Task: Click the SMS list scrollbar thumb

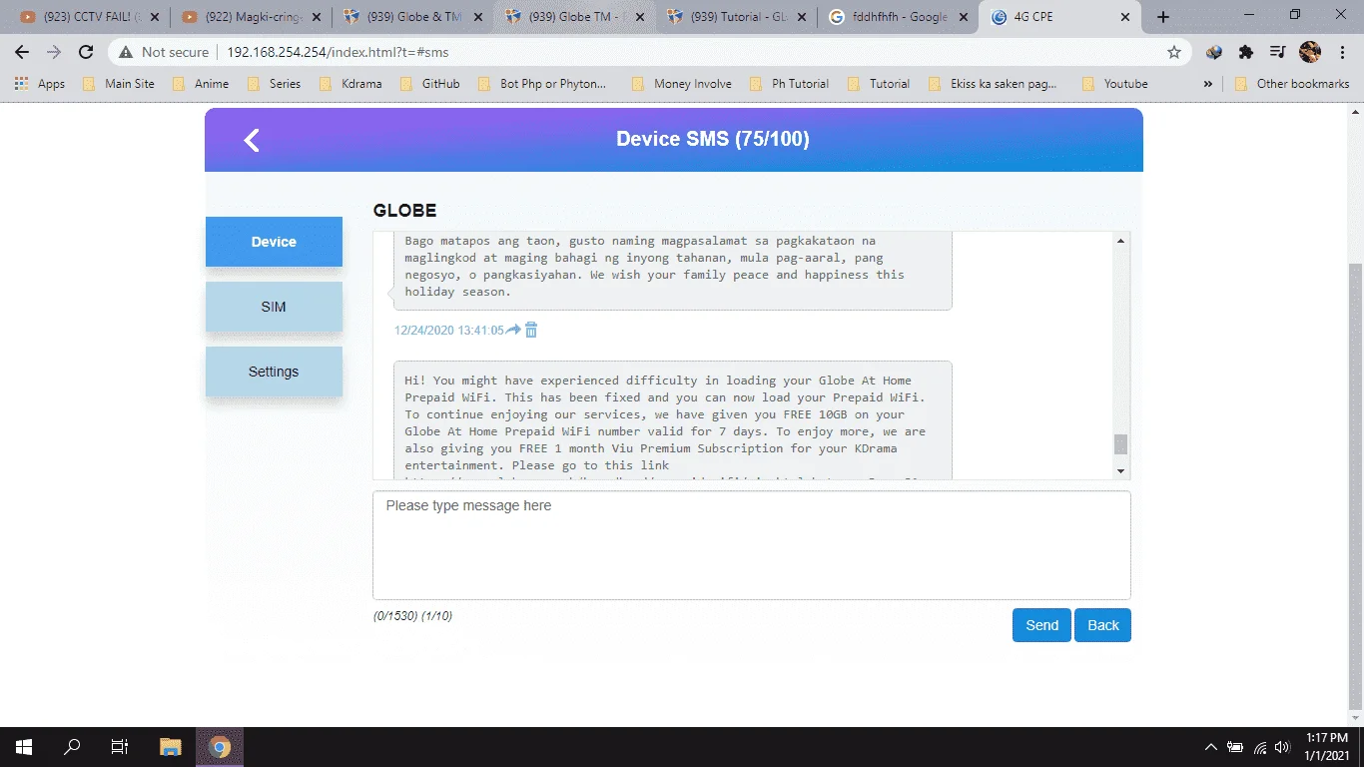Action: pos(1120,444)
